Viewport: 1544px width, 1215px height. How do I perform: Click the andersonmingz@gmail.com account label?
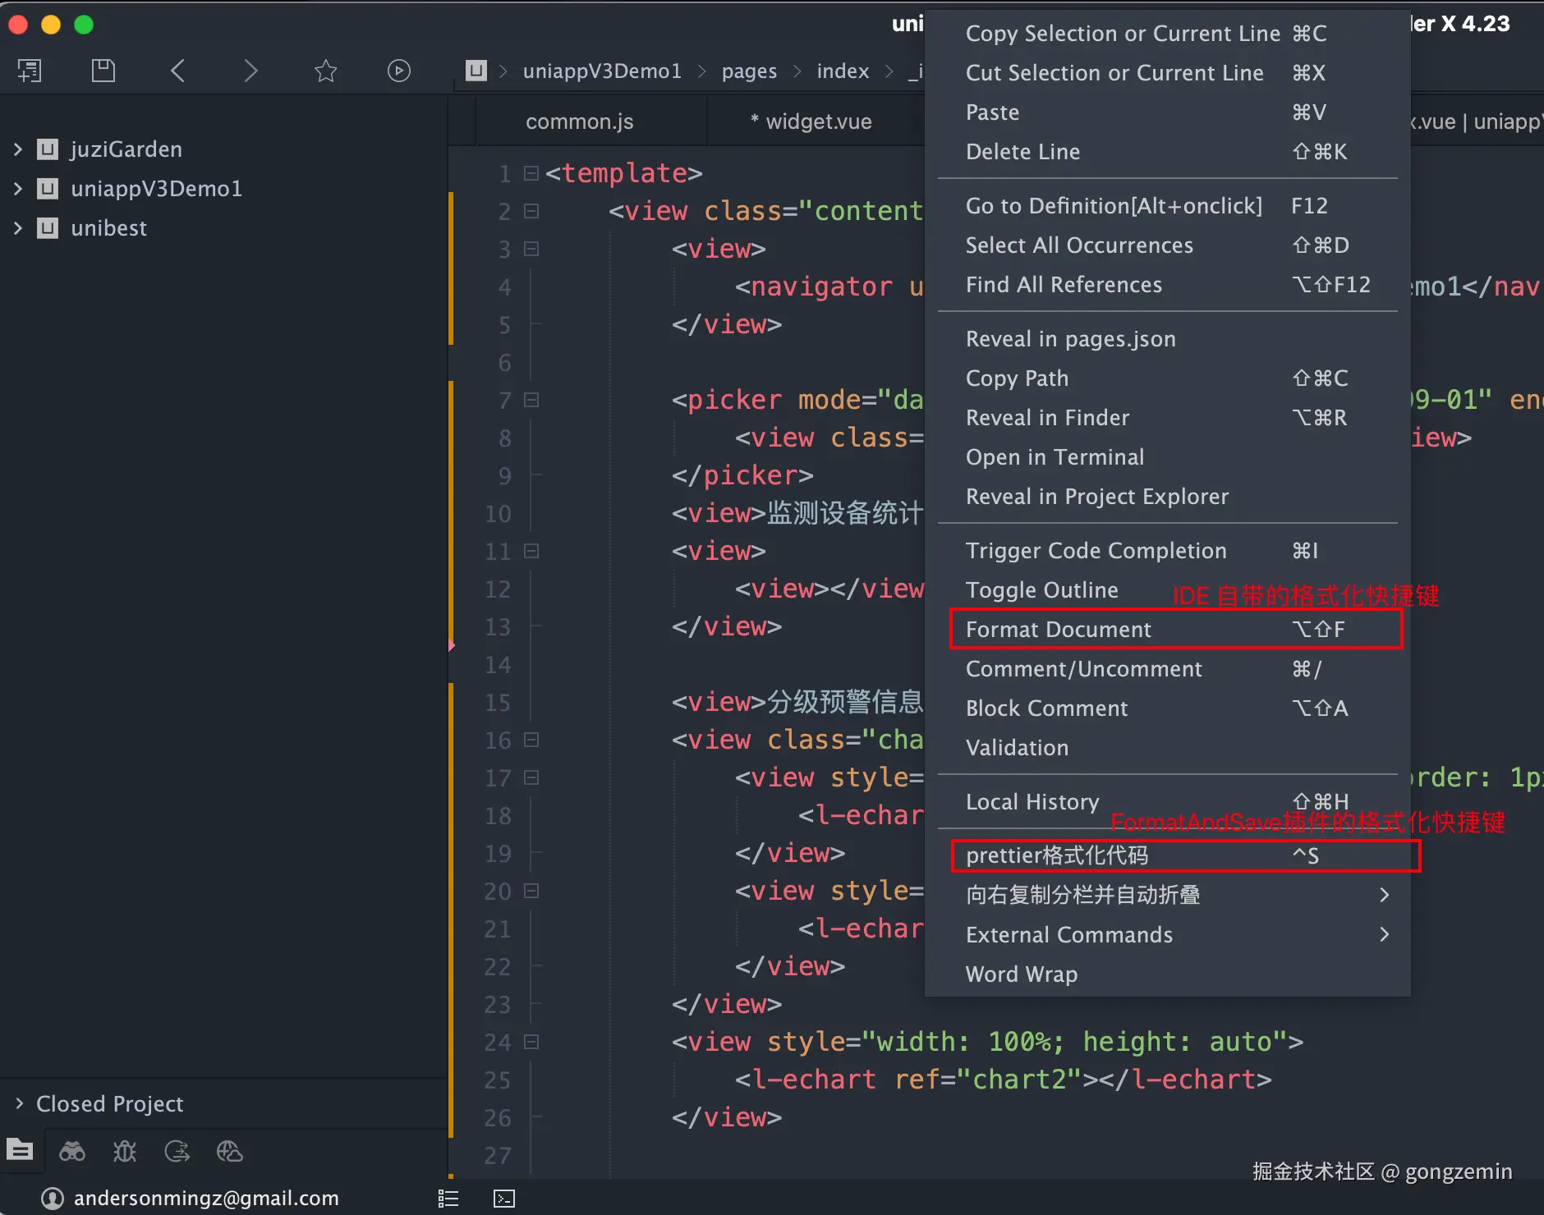click(x=206, y=1199)
